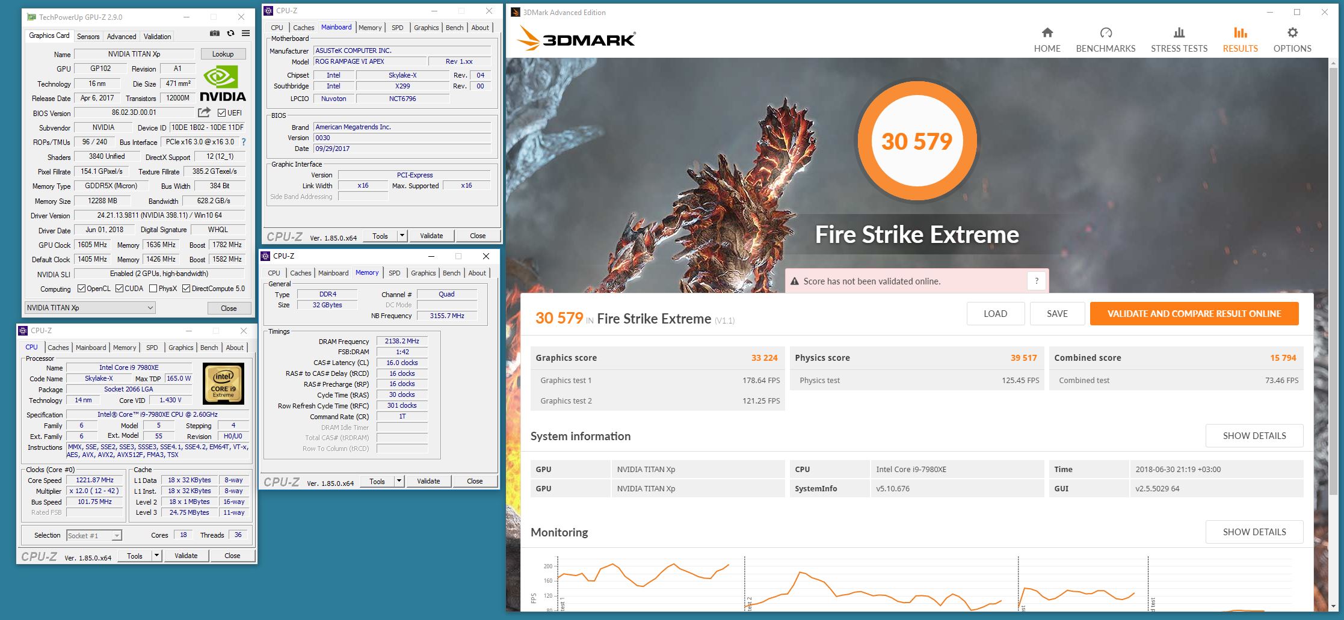Click the Combined score 15 794 value
The height and width of the screenshot is (620, 1344).
(1283, 358)
